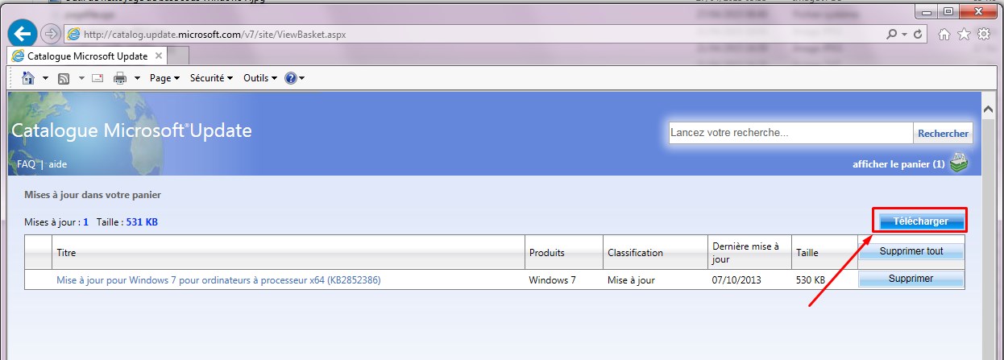This screenshot has width=1004, height=360.
Task: Click the Home icon in command bar
Action: [x=28, y=78]
